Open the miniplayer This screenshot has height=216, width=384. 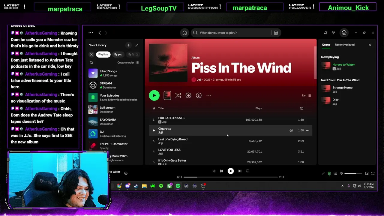[x=367, y=173]
